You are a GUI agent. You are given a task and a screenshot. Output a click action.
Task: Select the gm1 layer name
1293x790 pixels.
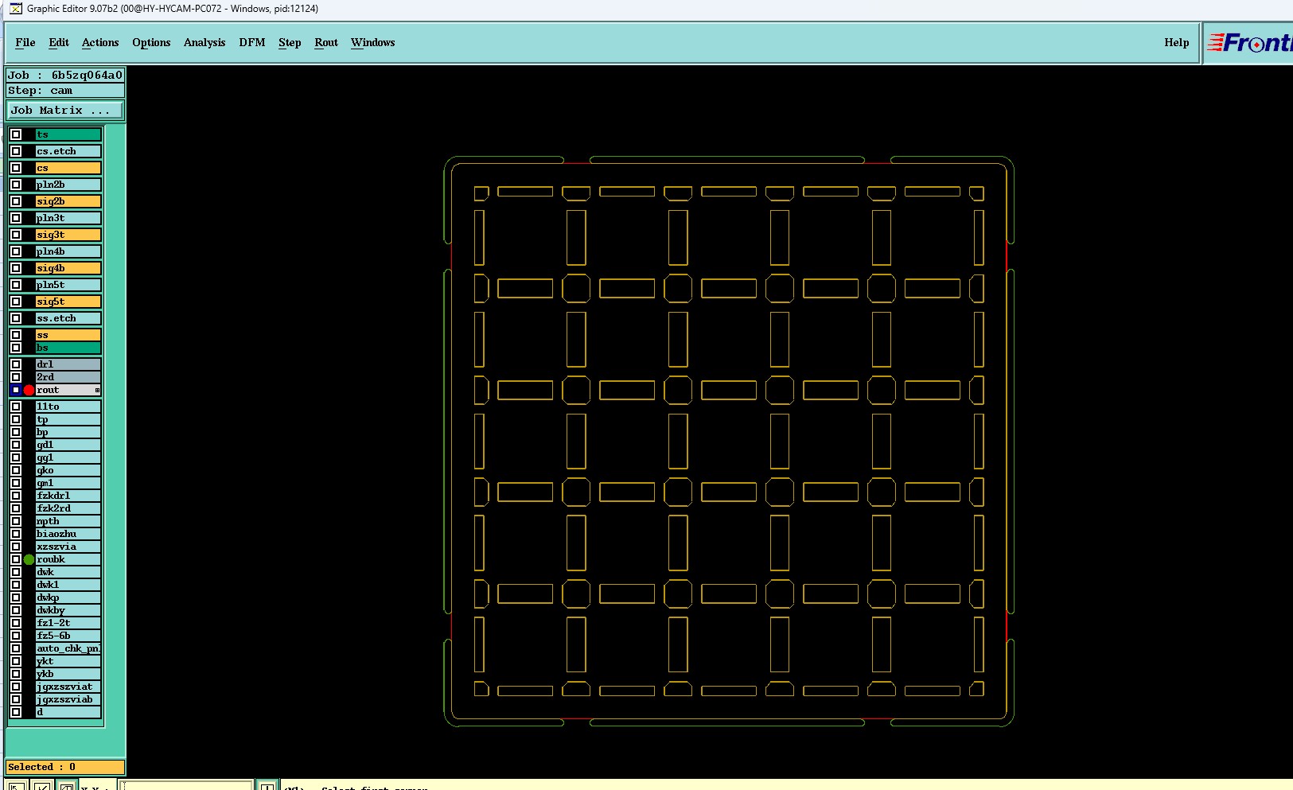(68, 483)
